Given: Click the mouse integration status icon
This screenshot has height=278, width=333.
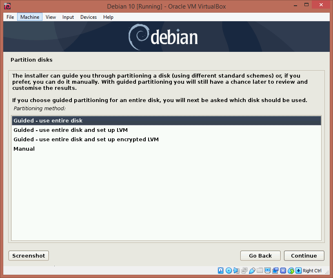Looking at the screenshot, I should coord(291,270).
